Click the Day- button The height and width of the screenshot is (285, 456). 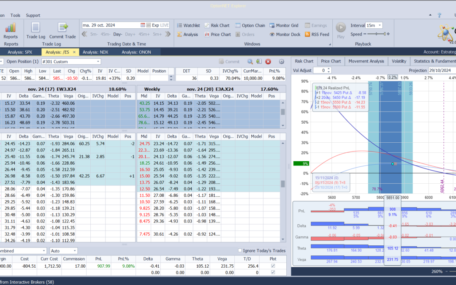point(117,34)
